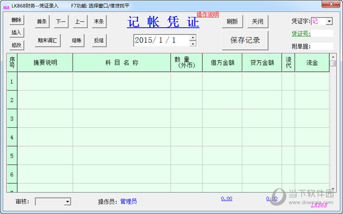This screenshot has height=214, width=343.
Task: Click the 保存记录 button
Action: [x=245, y=41]
